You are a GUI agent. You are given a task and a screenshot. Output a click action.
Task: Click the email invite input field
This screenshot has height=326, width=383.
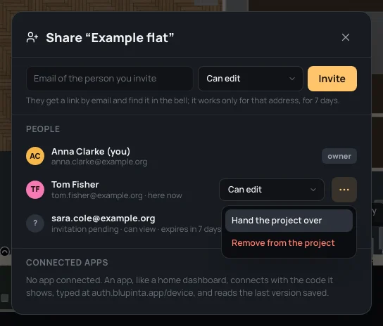coord(110,79)
